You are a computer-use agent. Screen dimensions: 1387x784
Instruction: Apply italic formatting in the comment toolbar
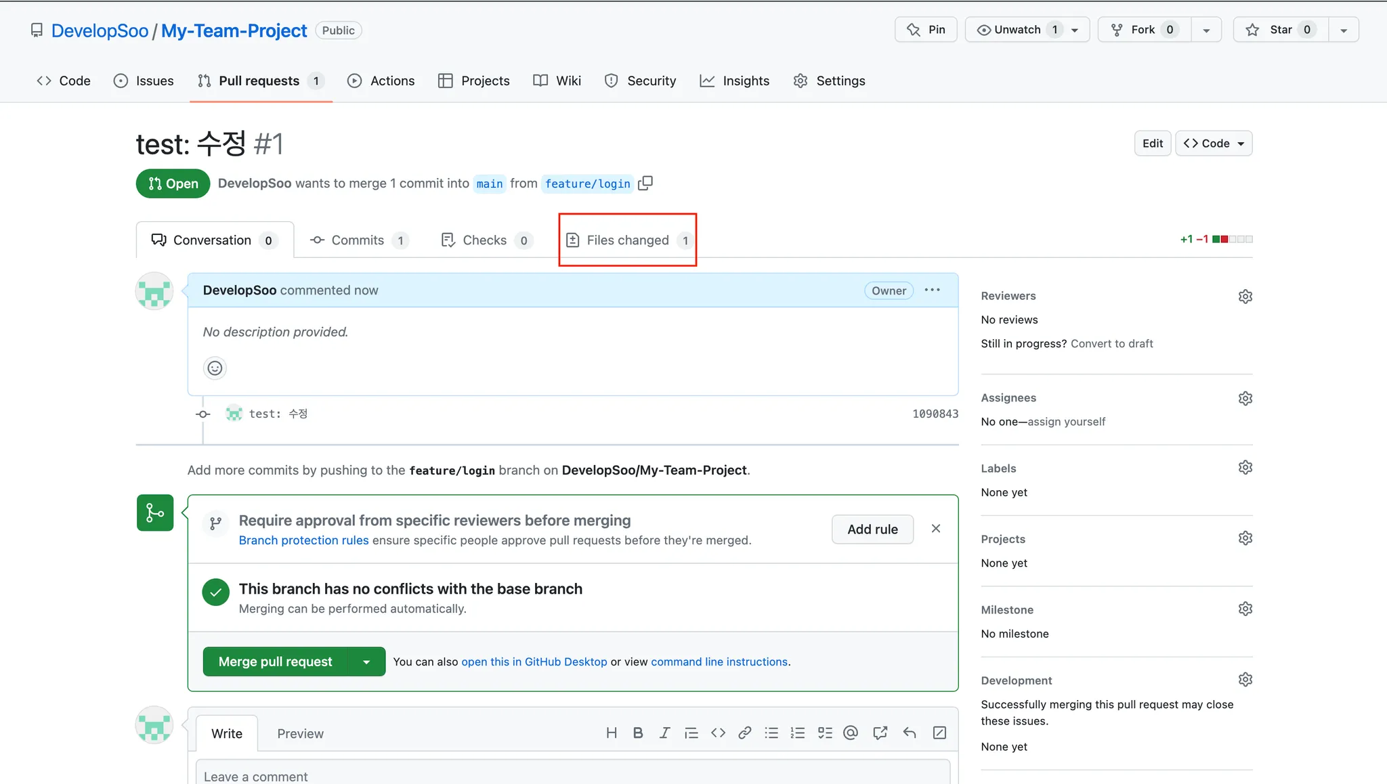tap(664, 733)
